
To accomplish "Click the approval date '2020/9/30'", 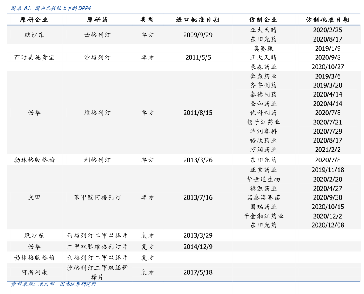I will pos(327,197).
